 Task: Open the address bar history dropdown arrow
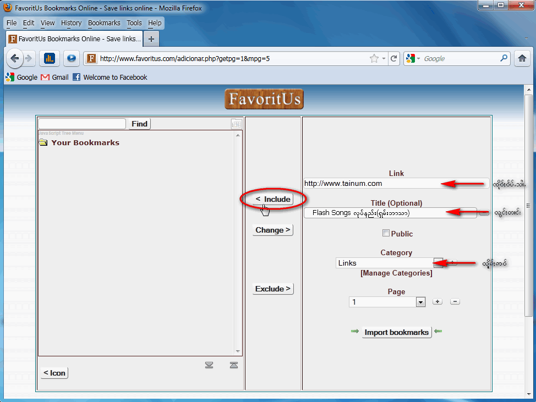coord(384,58)
